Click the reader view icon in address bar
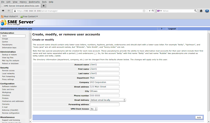This screenshot has height=123, width=210. tap(144, 11)
